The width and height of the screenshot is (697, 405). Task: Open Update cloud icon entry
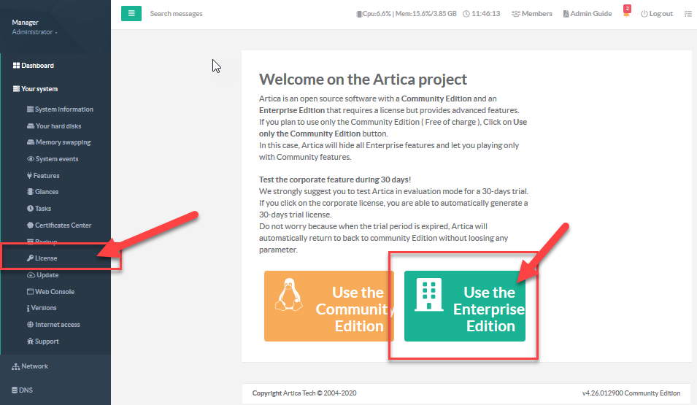click(x=31, y=275)
